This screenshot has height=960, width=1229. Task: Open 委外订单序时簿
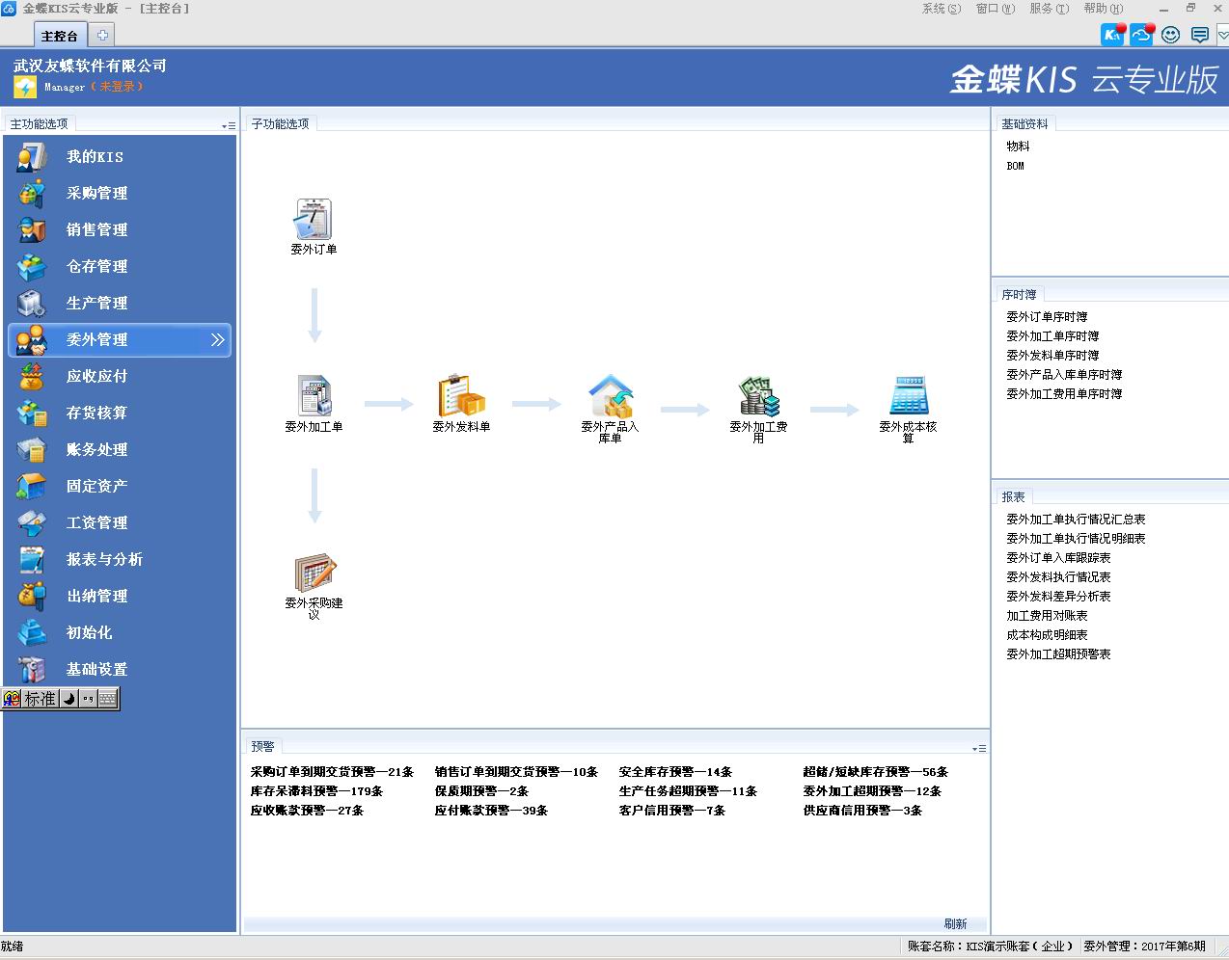[1047, 317]
